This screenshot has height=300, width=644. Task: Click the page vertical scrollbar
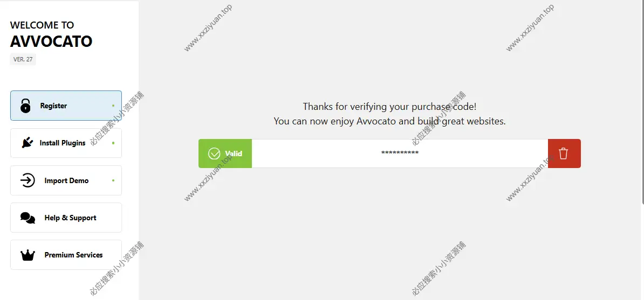pos(642,102)
